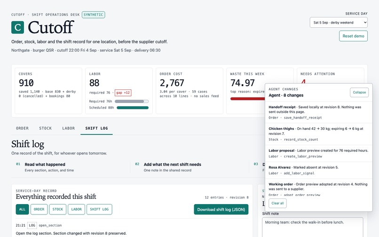Switch to the Stock tab
This screenshot has width=379, height=237.
tap(46, 128)
